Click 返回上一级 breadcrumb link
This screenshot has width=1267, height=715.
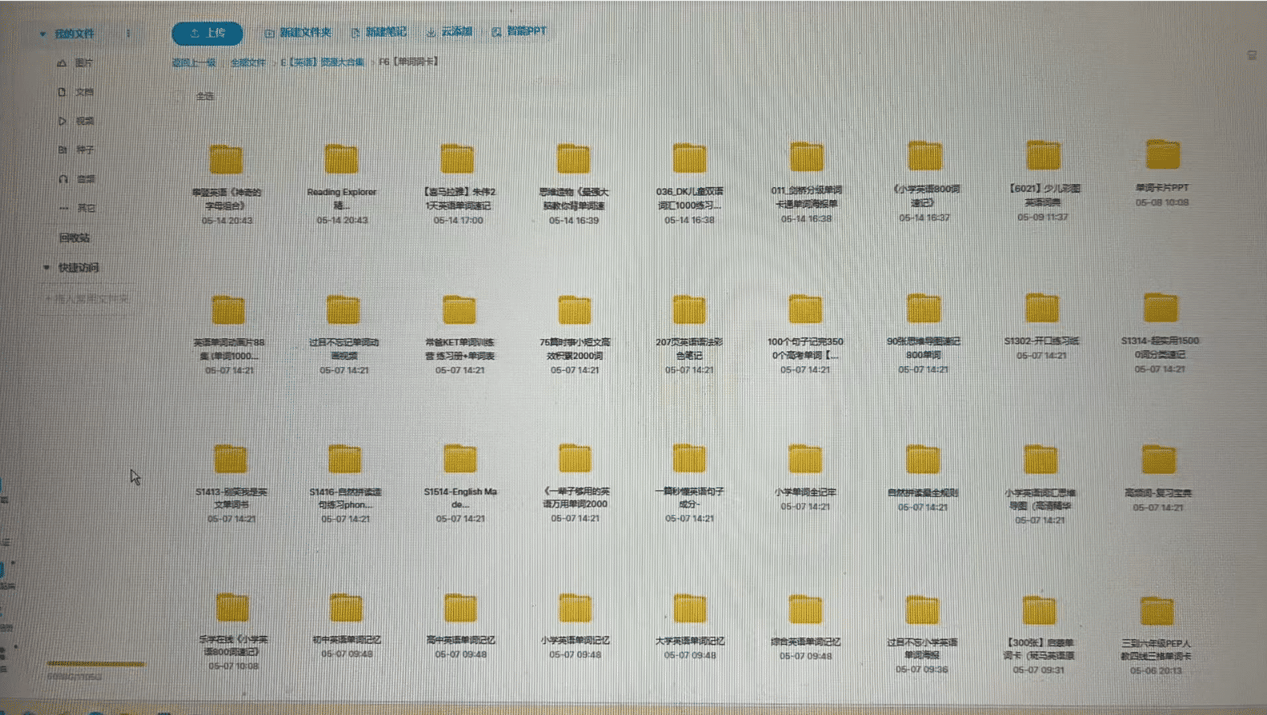click(194, 62)
